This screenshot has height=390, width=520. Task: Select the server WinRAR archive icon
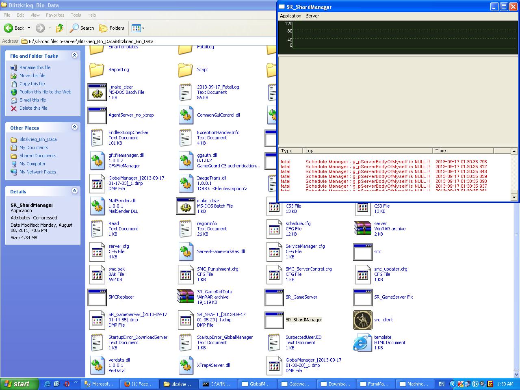point(363,229)
